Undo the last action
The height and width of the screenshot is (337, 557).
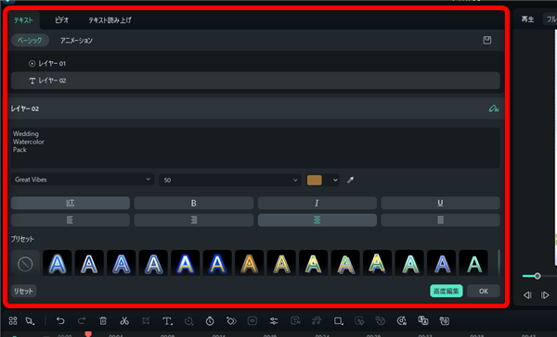click(60, 321)
